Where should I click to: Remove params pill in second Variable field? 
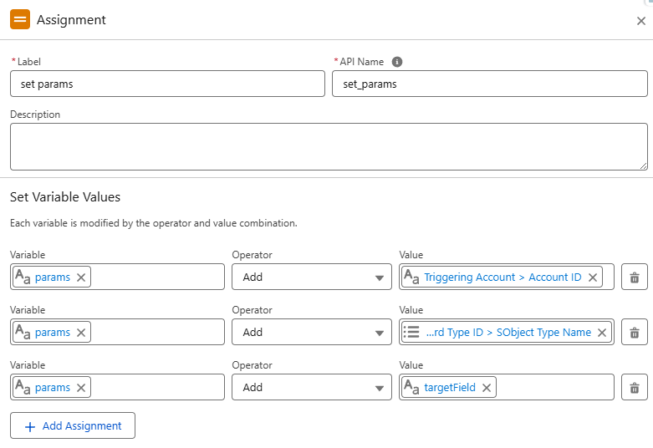[x=81, y=333]
